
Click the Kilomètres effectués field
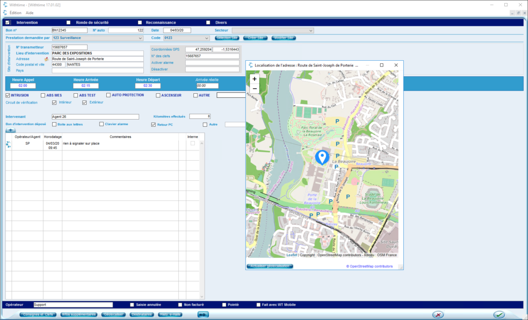tap(200, 116)
